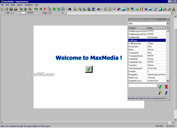
Task: Click the green undo arrow icon
Action: coord(36,9)
